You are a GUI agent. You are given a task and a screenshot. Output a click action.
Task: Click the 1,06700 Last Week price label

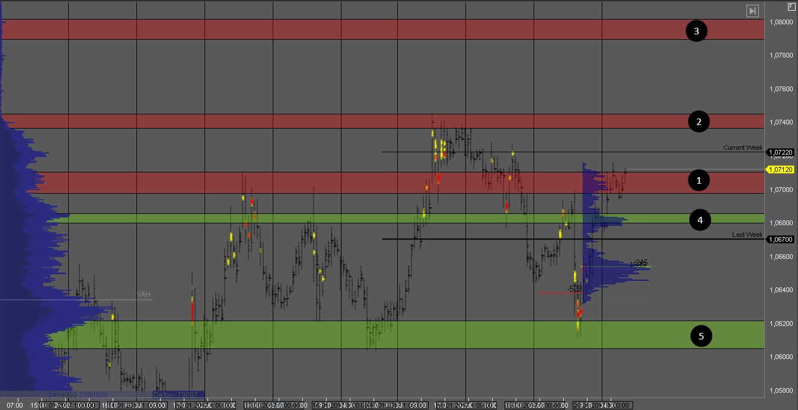coord(781,239)
